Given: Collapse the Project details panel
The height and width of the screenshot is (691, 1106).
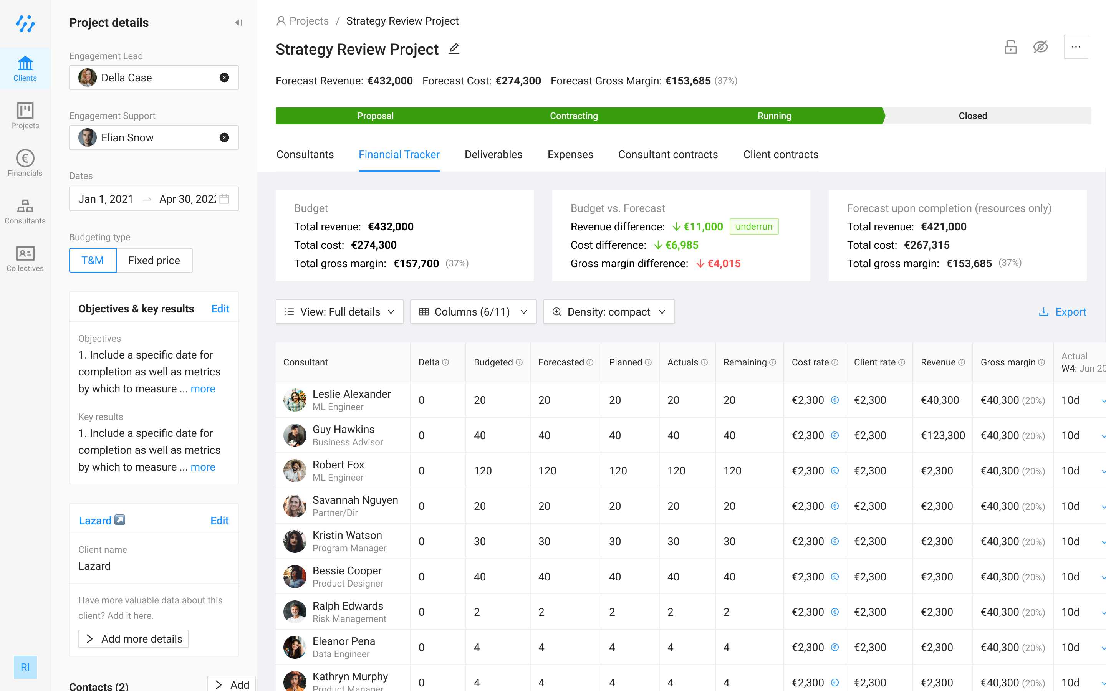Looking at the screenshot, I should [238, 23].
